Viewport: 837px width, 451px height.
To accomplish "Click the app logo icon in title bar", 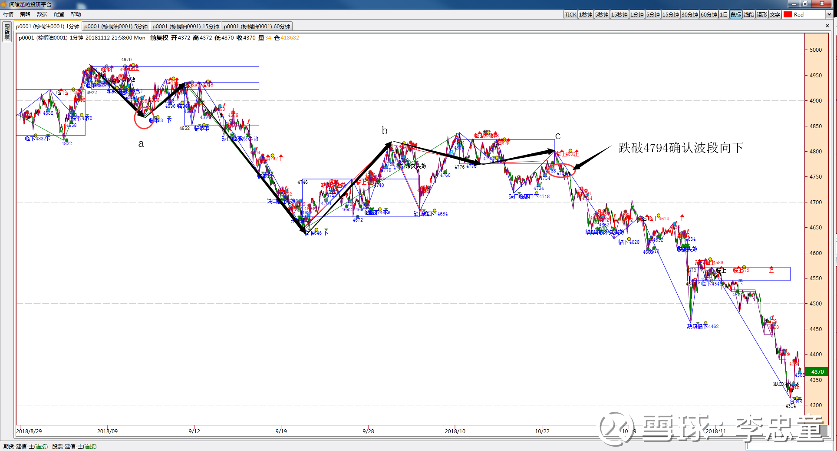I will pos(4,4).
